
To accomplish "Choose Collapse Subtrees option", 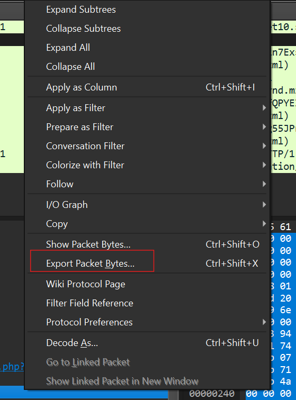I will point(147,29).
